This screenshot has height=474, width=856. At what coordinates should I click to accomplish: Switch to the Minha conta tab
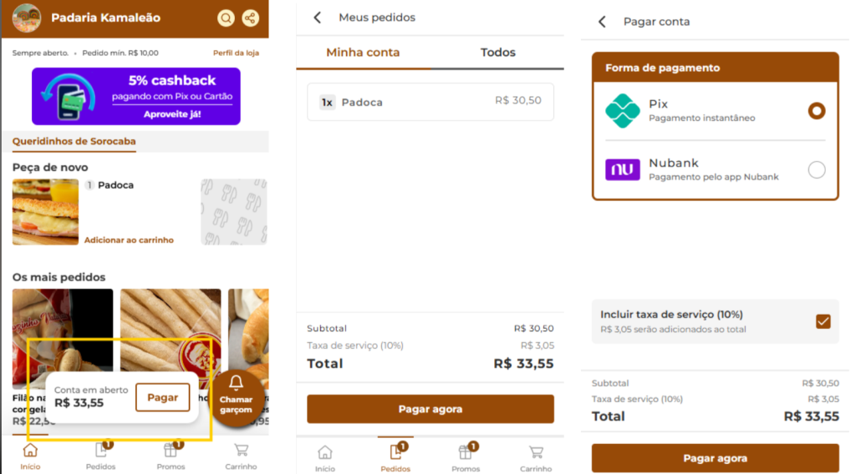tap(363, 53)
